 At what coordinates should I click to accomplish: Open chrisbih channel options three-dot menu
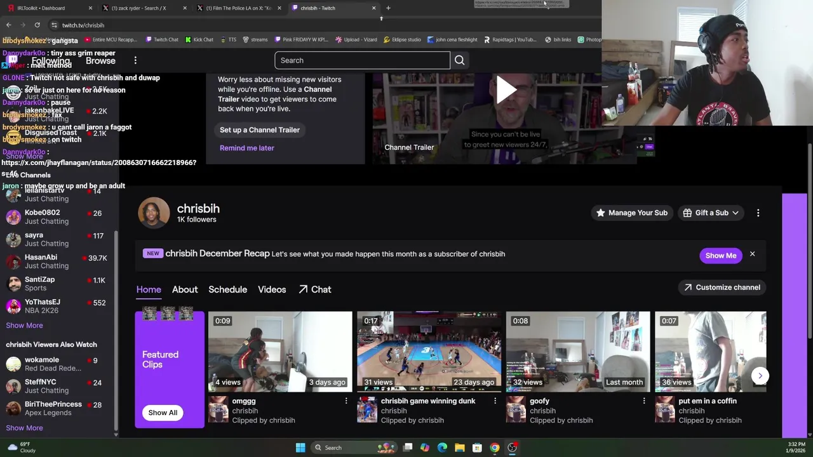(x=758, y=213)
